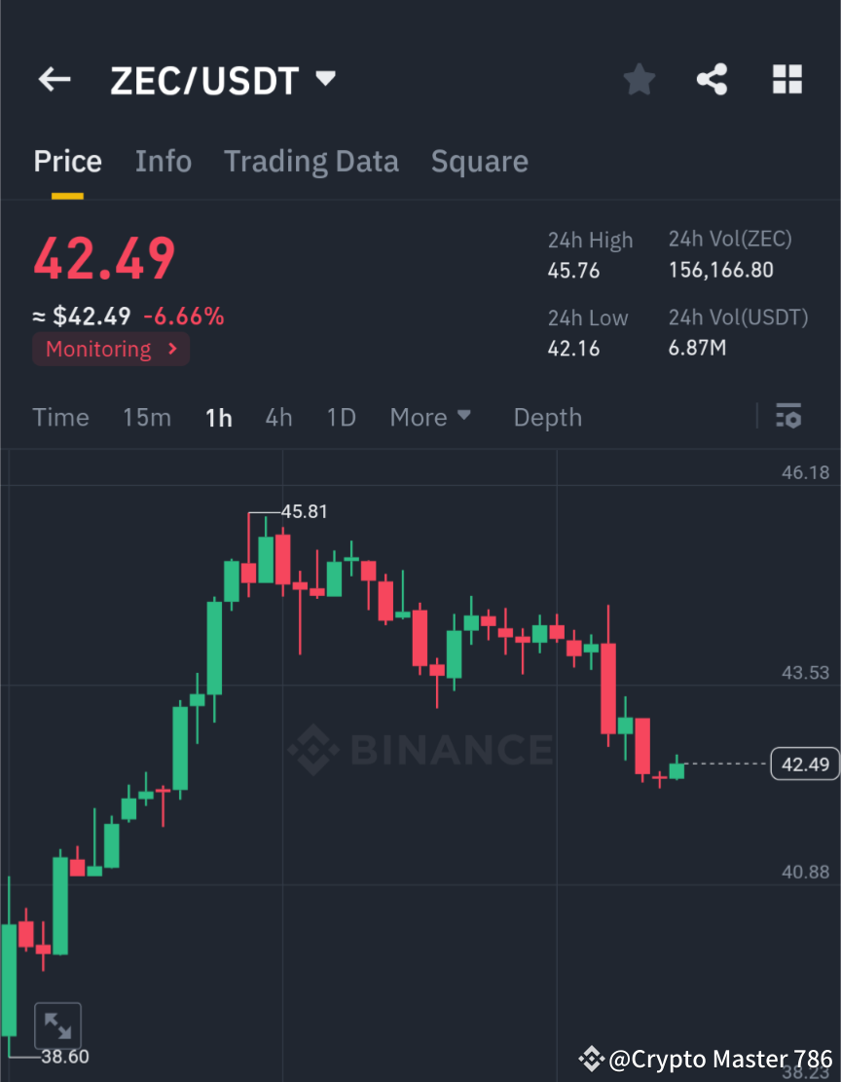
Task: Open the grid menu at top right
Action: coord(786,80)
